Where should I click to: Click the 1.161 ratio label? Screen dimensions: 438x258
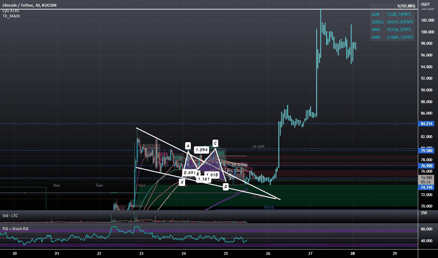click(203, 179)
